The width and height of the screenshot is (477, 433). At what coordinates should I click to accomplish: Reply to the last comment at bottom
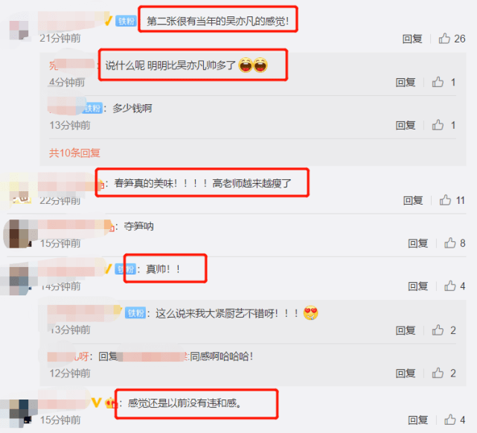417,420
